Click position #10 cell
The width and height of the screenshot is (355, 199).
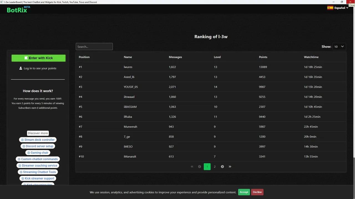coord(81,156)
